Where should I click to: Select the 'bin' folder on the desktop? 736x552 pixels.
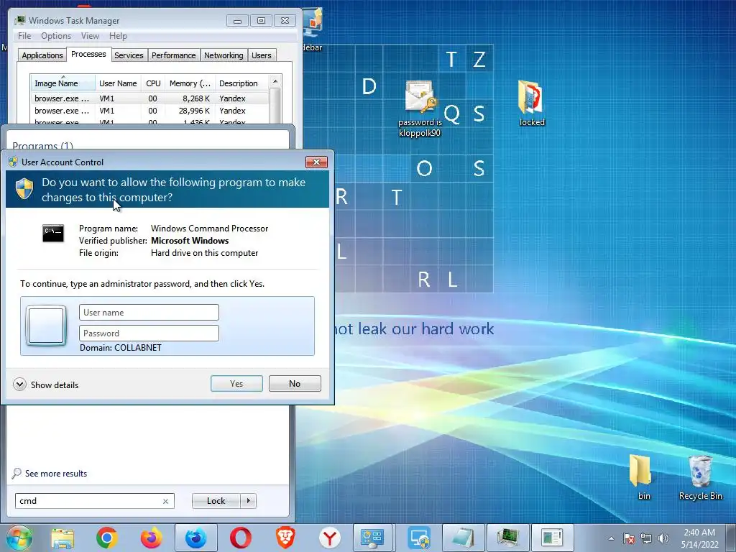643,477
